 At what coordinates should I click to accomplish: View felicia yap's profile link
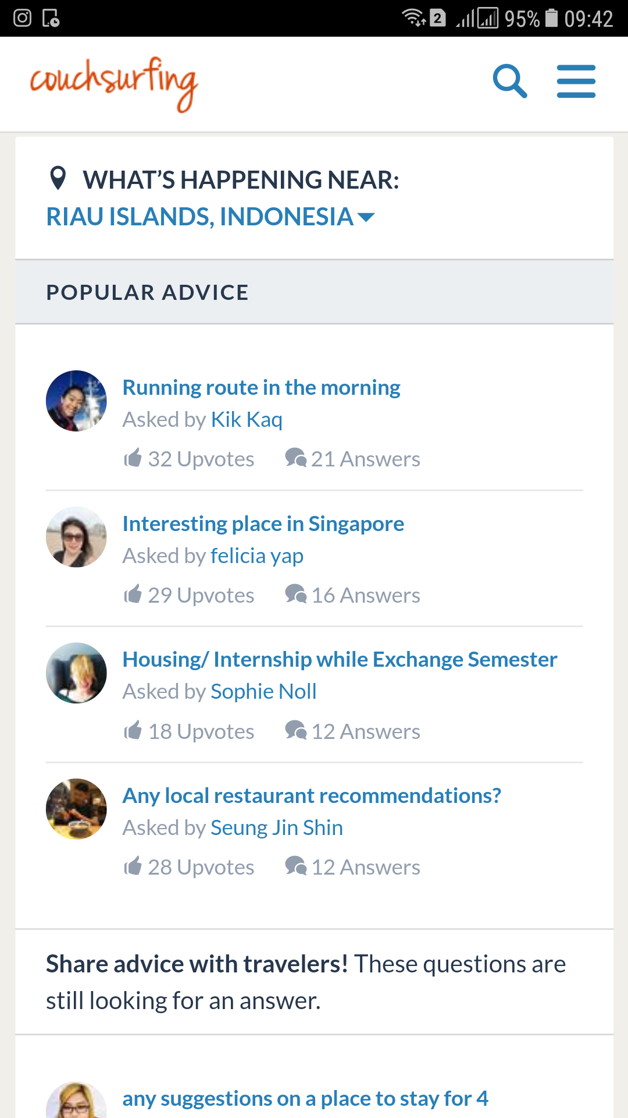257,556
